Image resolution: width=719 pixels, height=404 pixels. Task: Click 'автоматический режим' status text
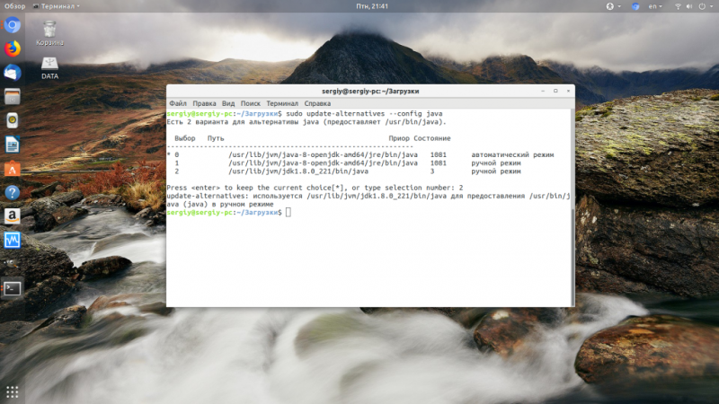(x=512, y=154)
